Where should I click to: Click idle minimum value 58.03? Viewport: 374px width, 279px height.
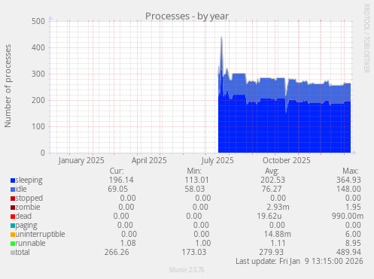tap(195, 189)
